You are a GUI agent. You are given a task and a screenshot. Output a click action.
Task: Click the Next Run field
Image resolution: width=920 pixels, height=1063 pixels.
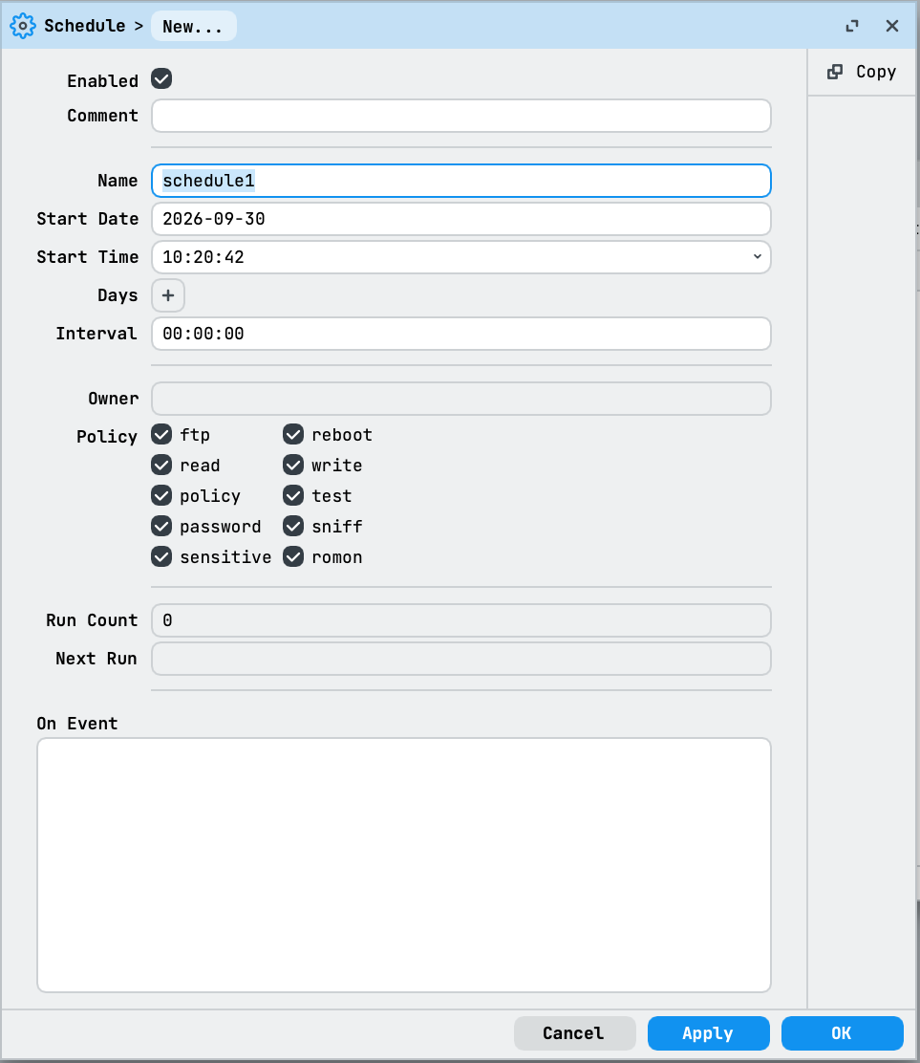coord(461,659)
